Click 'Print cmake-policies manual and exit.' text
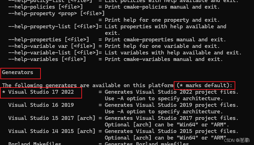Image resolution: width=254 pixels, height=145 pixels. tap(162, 7)
